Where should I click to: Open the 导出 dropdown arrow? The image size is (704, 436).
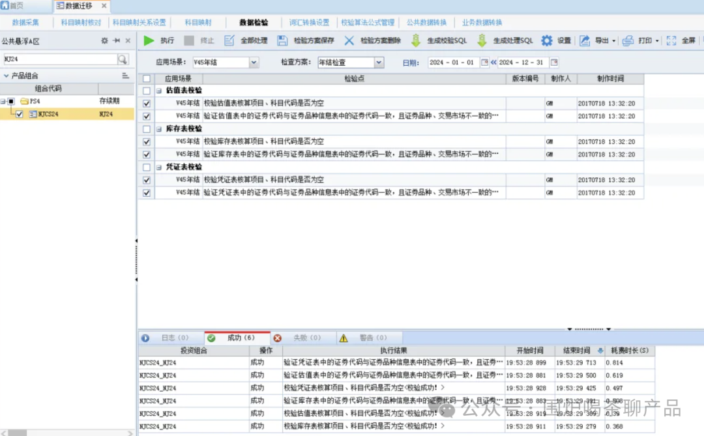614,41
